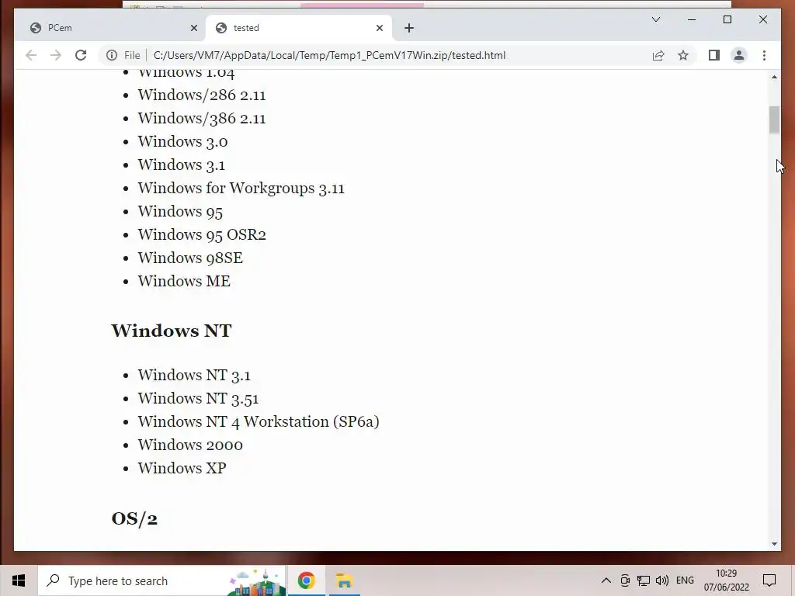795x596 pixels.
Task: Show hidden system tray icons
Action: coord(606,580)
